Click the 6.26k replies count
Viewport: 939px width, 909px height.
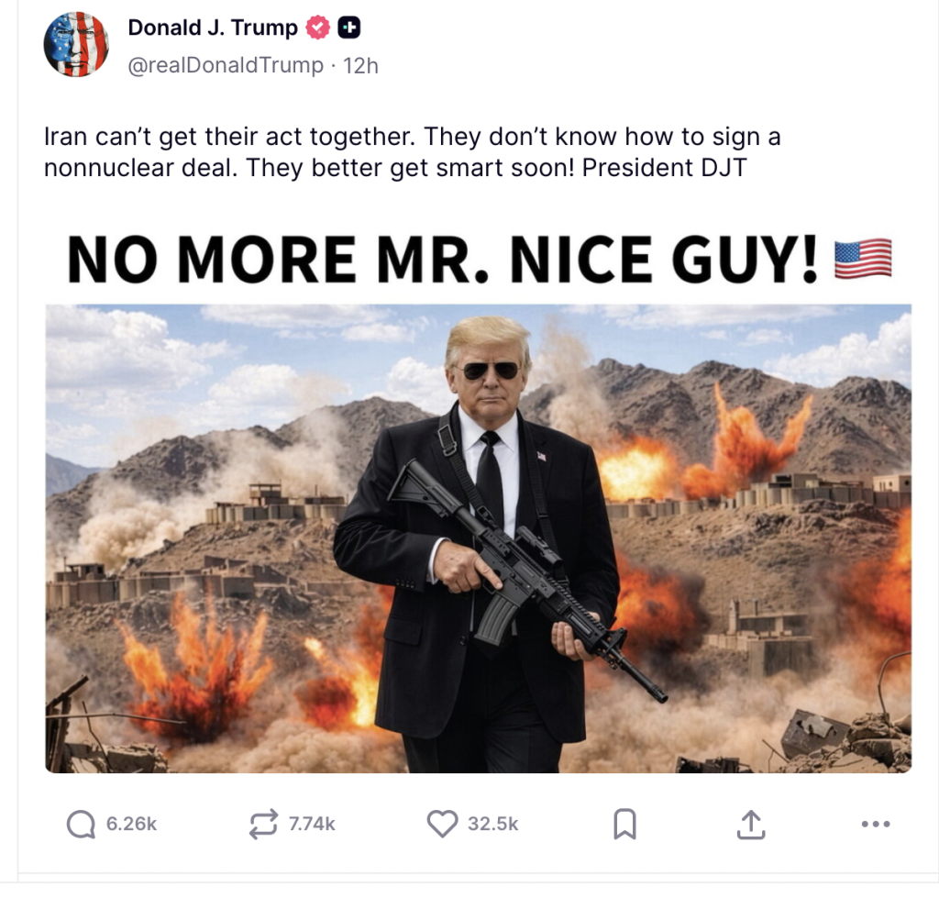(131, 824)
